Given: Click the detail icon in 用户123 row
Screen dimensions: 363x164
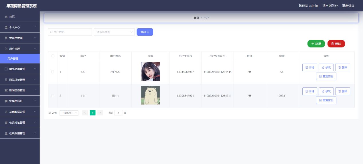Looking at the screenshot, I should tap(307, 67).
